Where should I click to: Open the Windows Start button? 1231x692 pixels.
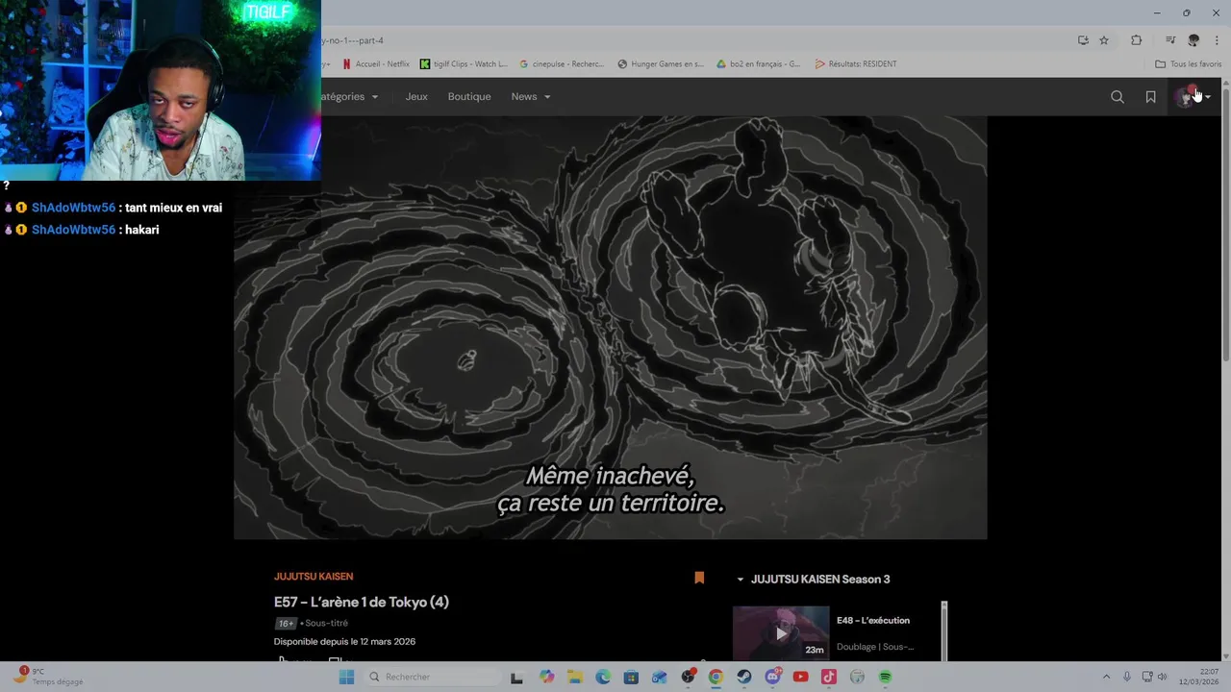[346, 677]
